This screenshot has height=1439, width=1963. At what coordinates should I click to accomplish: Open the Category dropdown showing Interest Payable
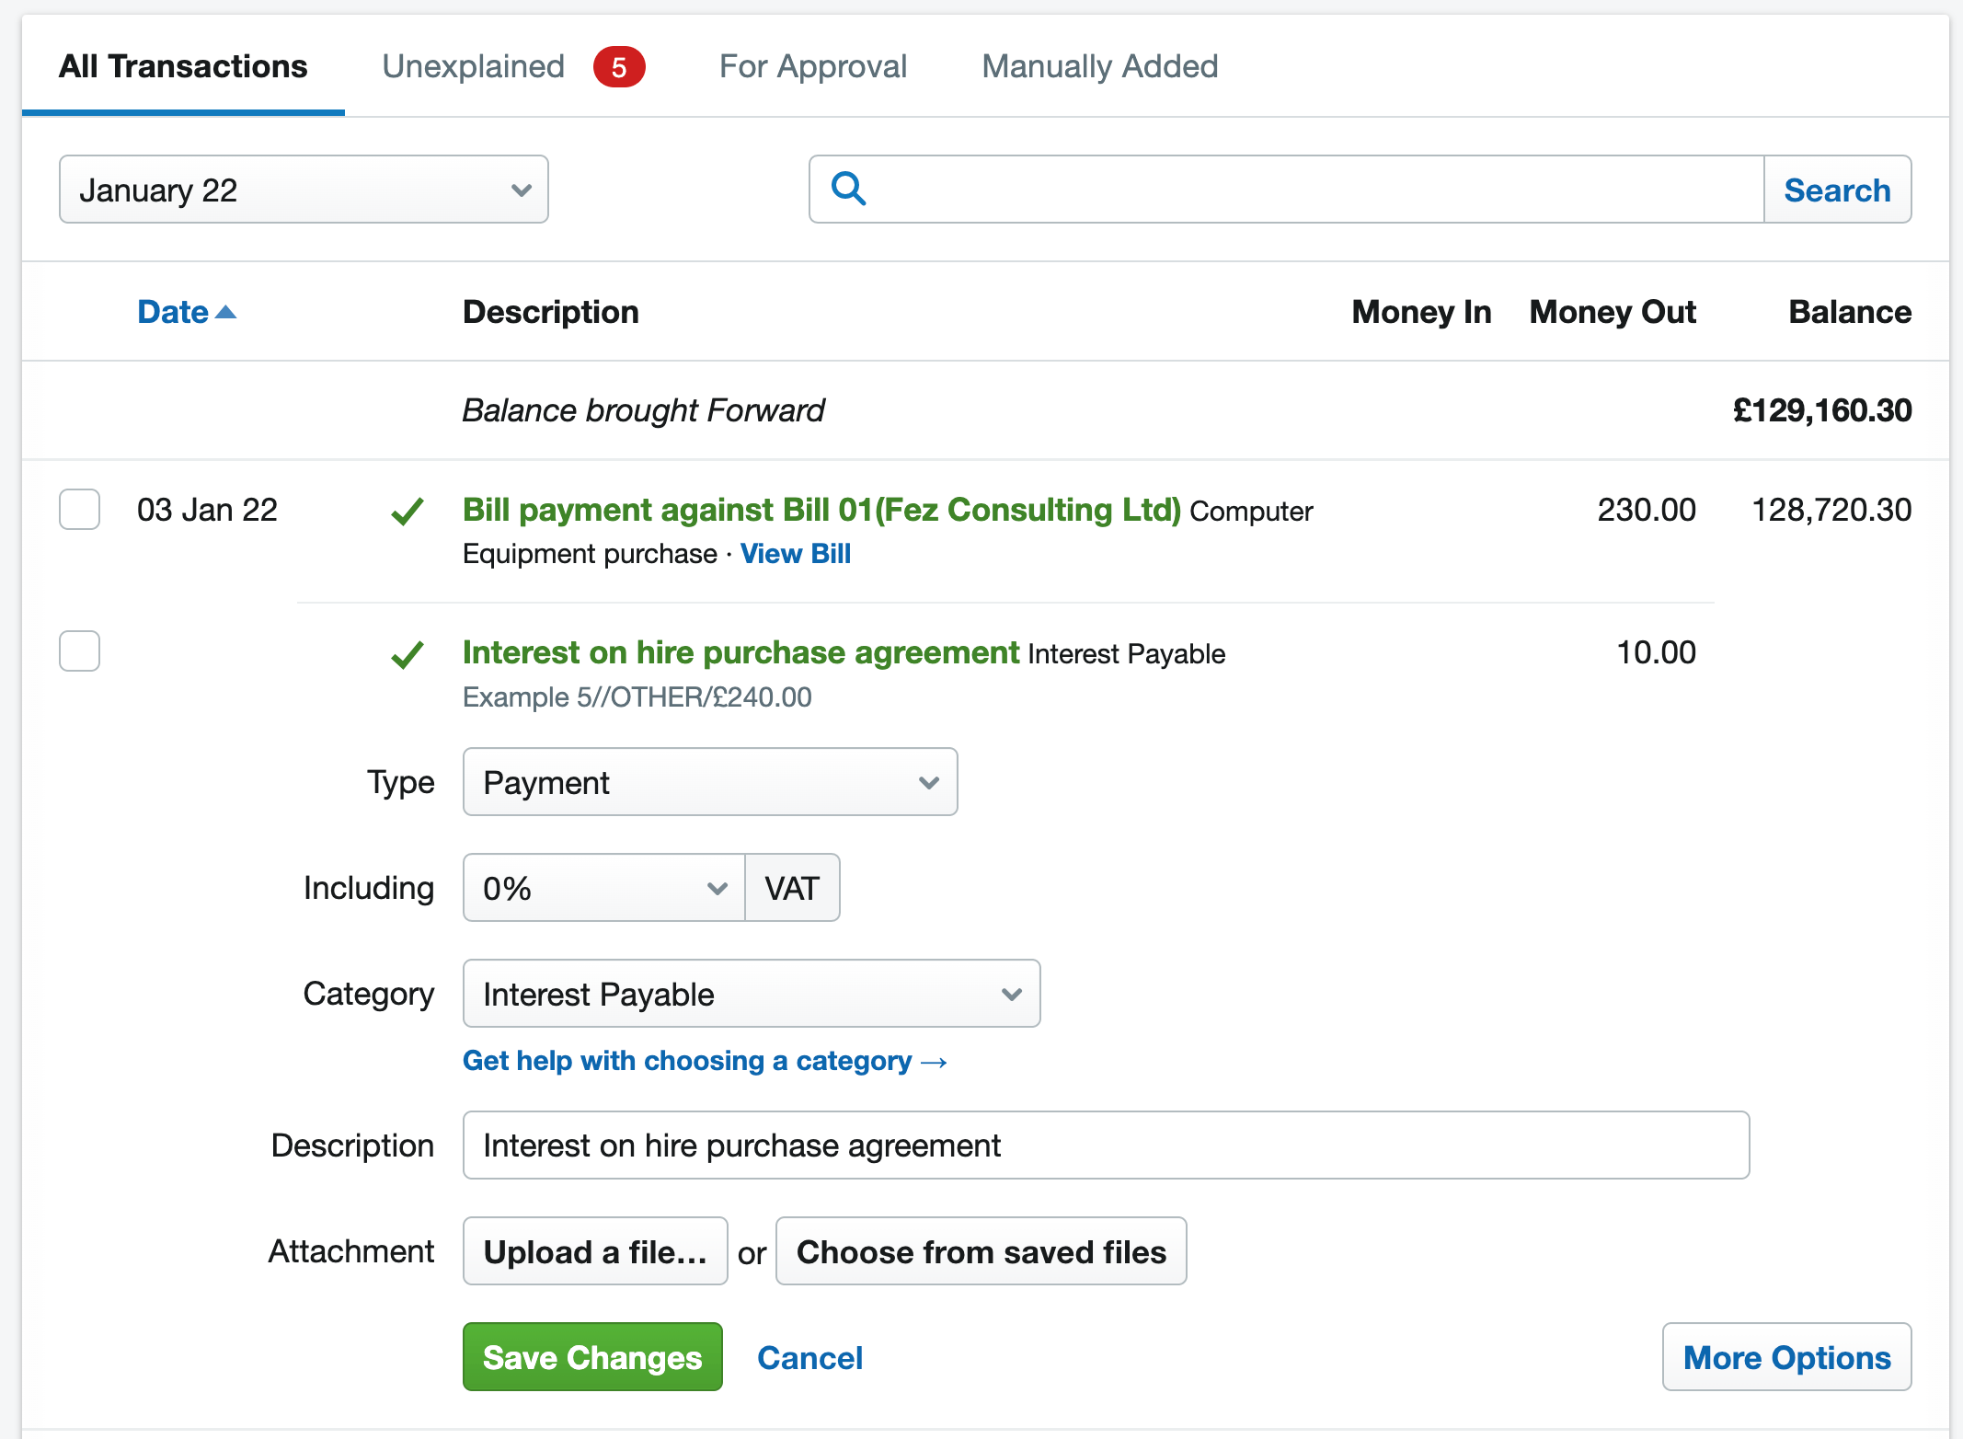(x=751, y=994)
